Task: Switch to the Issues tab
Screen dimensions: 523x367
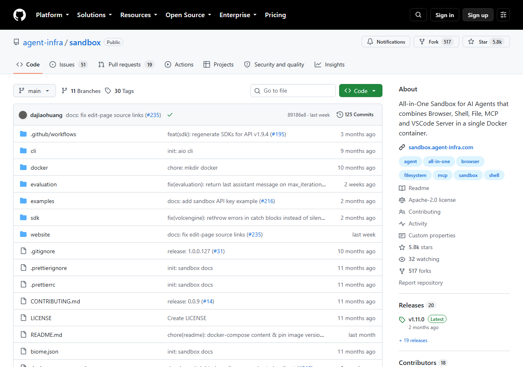Action: 68,64
